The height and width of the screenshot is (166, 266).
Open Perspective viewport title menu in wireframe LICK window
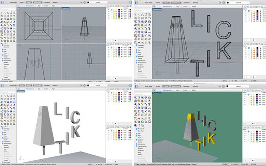[x=157, y=9]
